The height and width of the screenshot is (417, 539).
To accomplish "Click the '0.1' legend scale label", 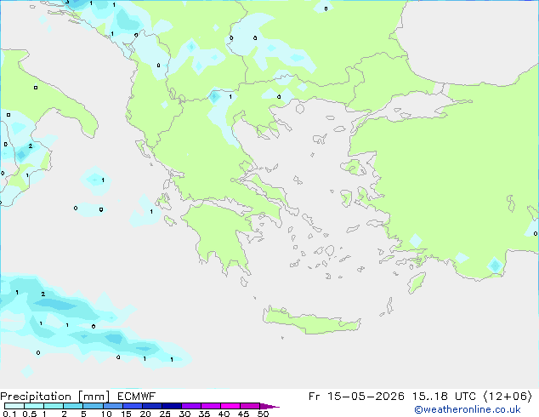I will point(9,414).
